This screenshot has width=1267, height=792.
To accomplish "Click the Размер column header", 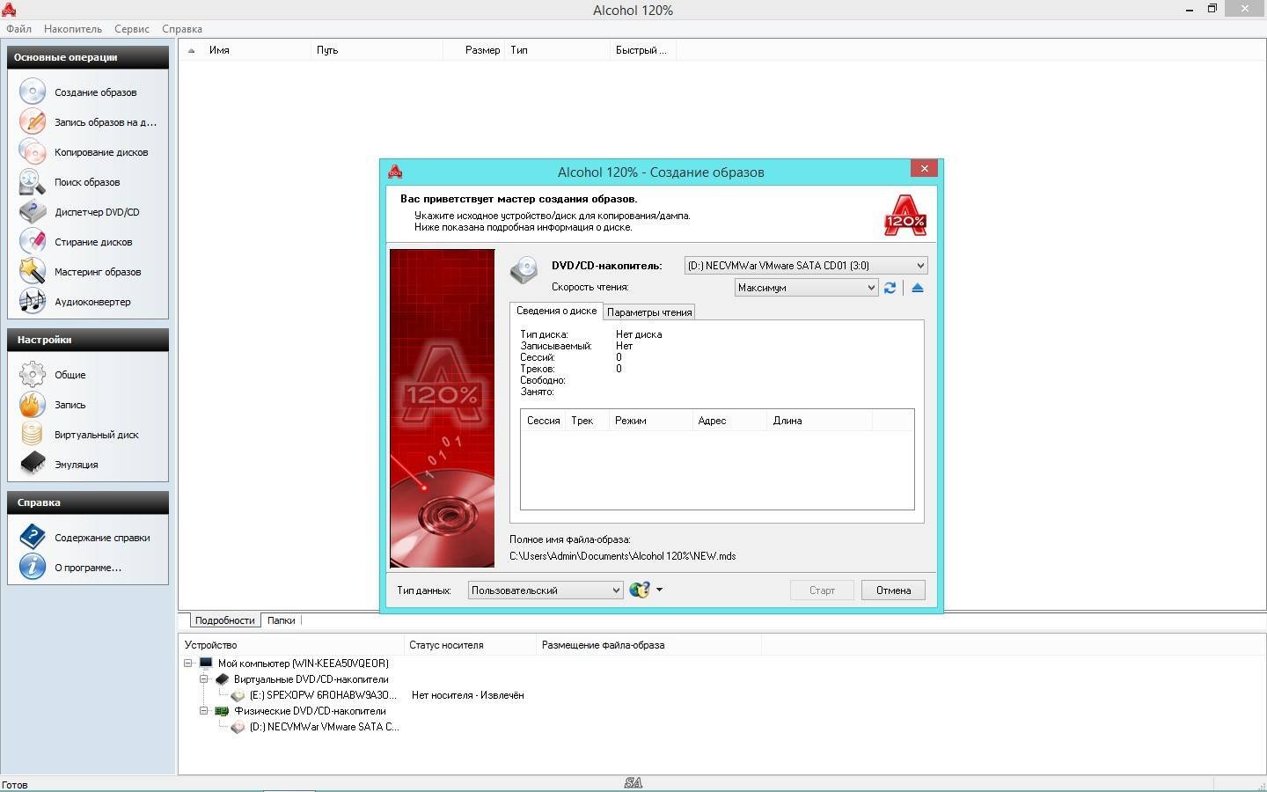I will coord(473,50).
